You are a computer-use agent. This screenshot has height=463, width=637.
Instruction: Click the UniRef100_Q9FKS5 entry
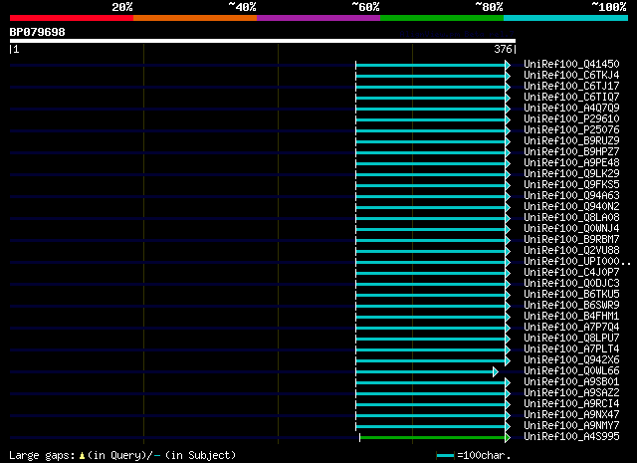coord(571,185)
